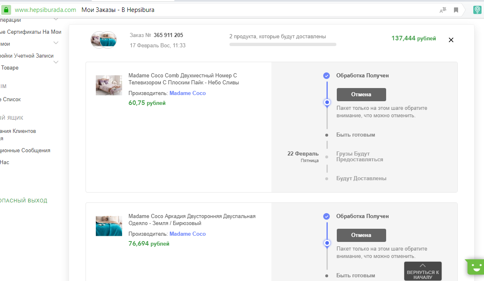Open the Madame Coco Comb bedding product thumbnail
This screenshot has width=484, height=281.
click(x=109, y=85)
